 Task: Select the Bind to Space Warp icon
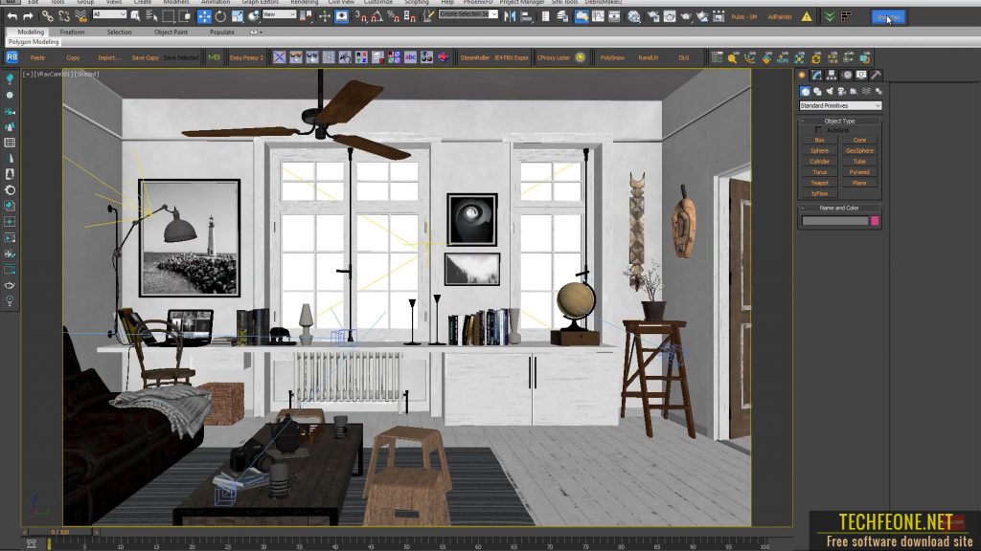[x=80, y=17]
